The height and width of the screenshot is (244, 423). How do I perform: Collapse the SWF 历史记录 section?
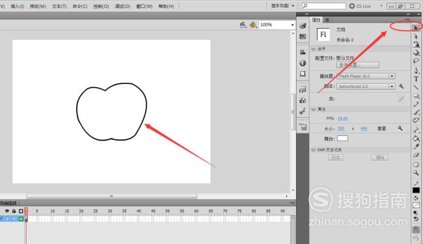pyautogui.click(x=314, y=150)
